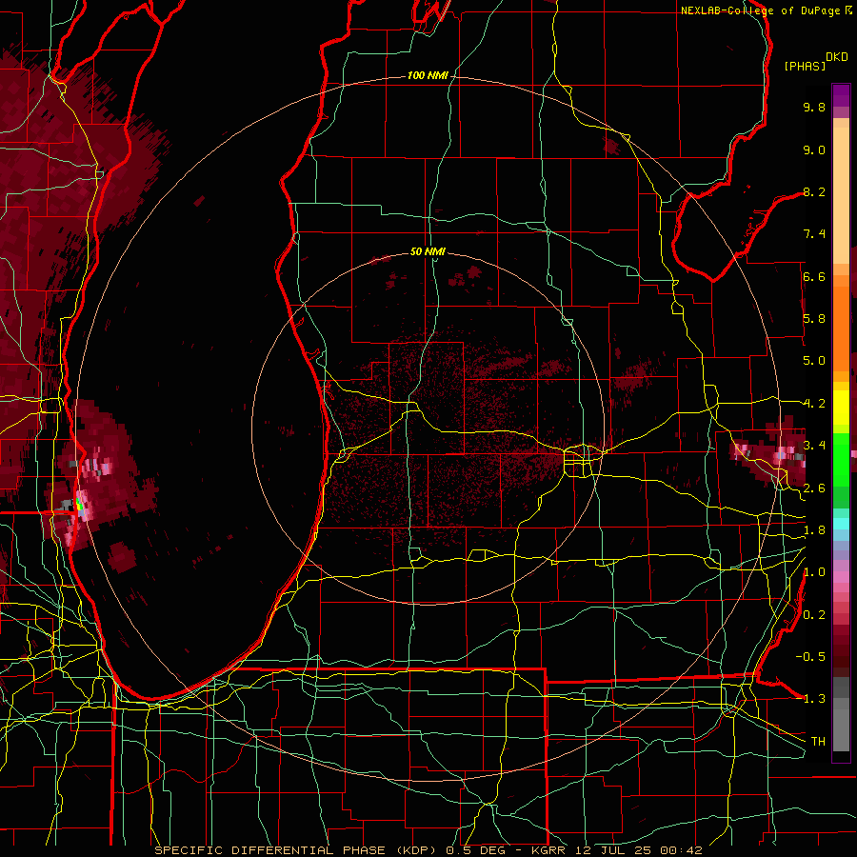Click the cyan band of the color bar
The width and height of the screenshot is (857, 857).
[841, 524]
